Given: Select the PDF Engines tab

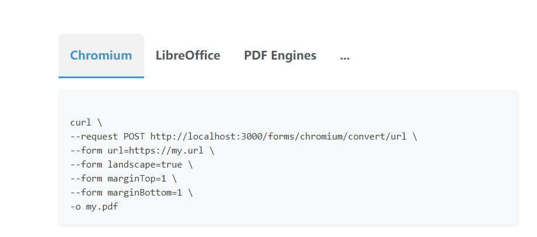Looking at the screenshot, I should pyautogui.click(x=280, y=55).
